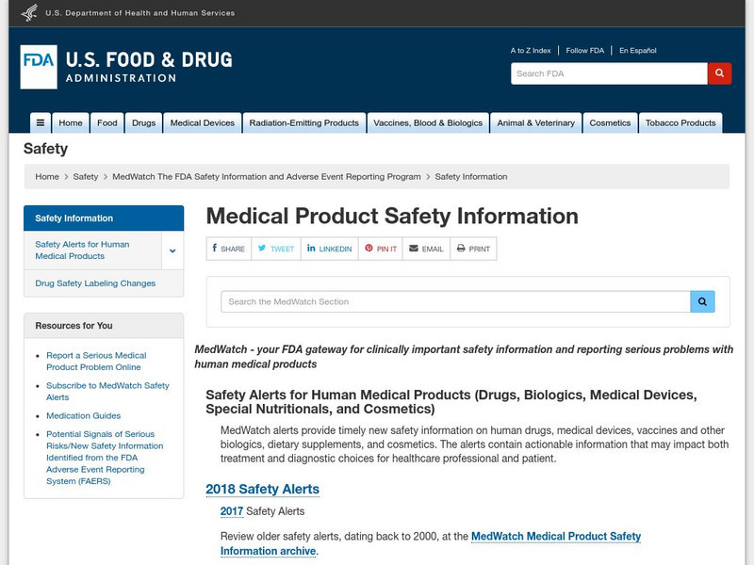Screen dimensions: 754x565
Task: Switch the site to En Español
Action: tap(637, 50)
